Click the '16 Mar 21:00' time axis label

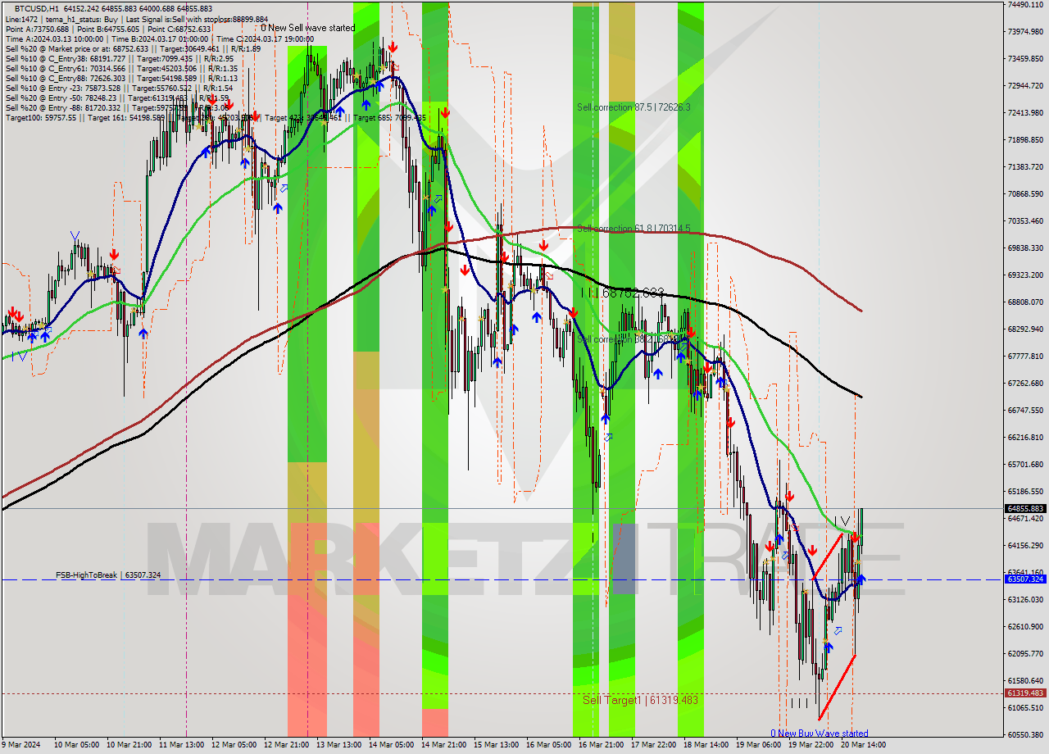602,745
